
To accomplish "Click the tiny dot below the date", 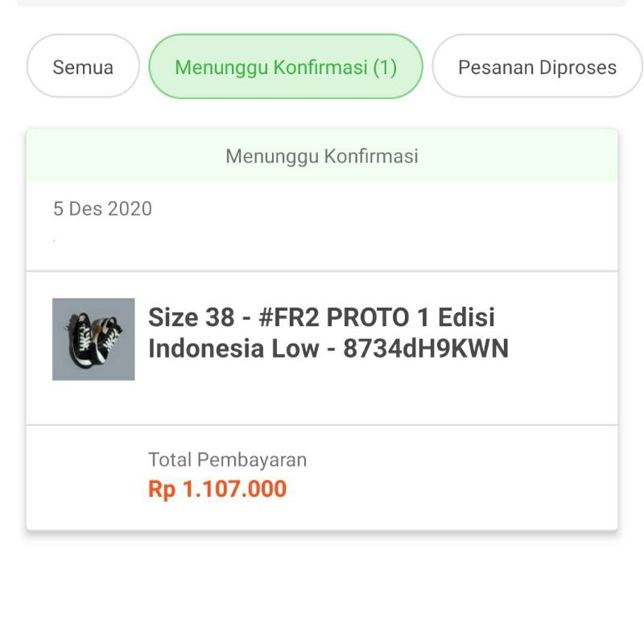I will coord(55,241).
